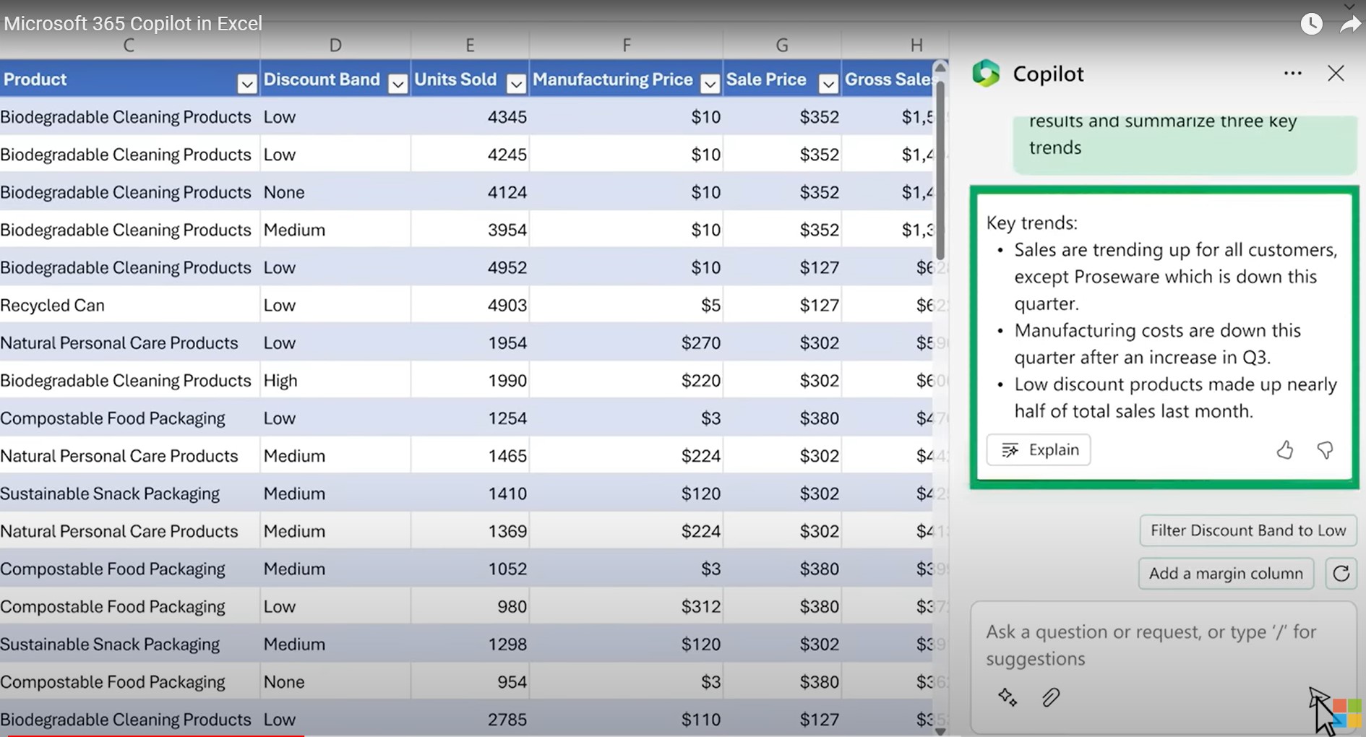Open the Discount Band filter dropdown
The image size is (1366, 737).
tap(398, 84)
